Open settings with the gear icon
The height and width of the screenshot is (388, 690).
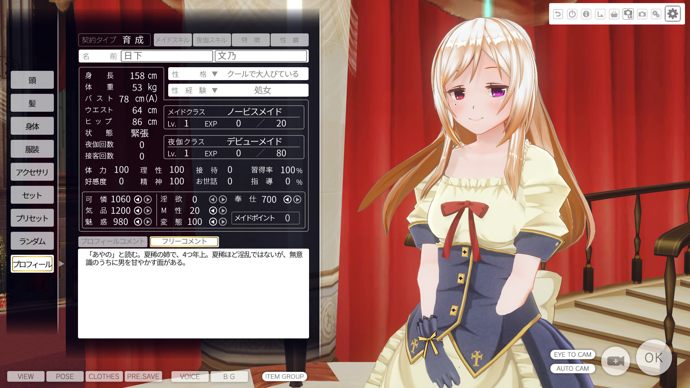tap(672, 14)
